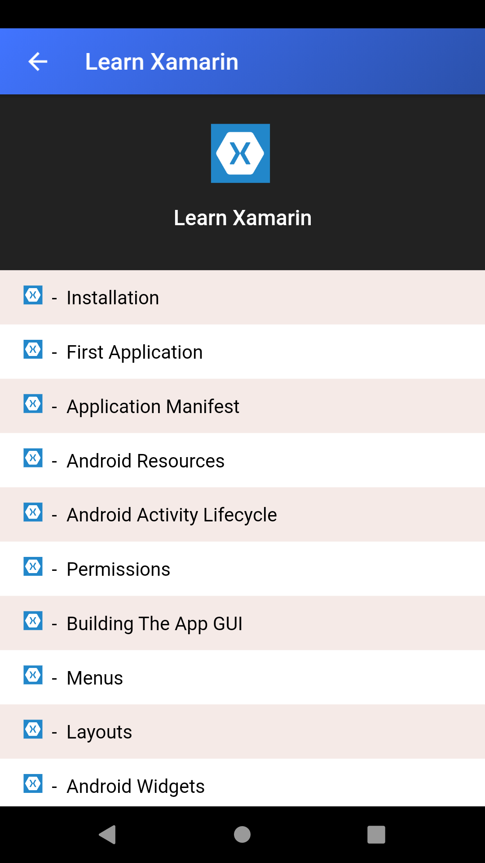This screenshot has height=863, width=485.
Task: Click the Xamarin icon beside Installation
Action: tap(33, 297)
